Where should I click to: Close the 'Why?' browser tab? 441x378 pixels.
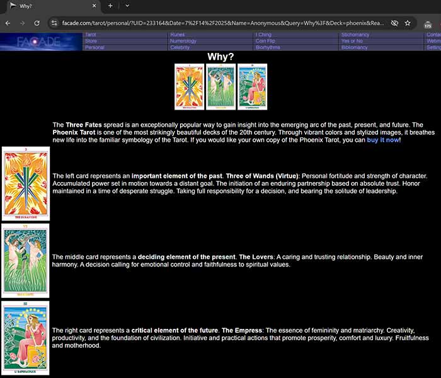click(94, 6)
